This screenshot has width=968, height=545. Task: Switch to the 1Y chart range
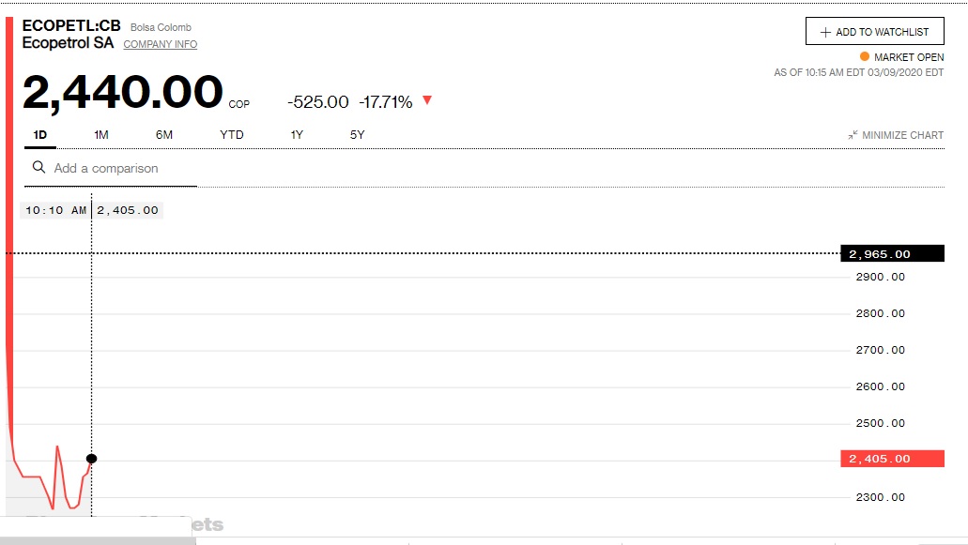pos(297,135)
